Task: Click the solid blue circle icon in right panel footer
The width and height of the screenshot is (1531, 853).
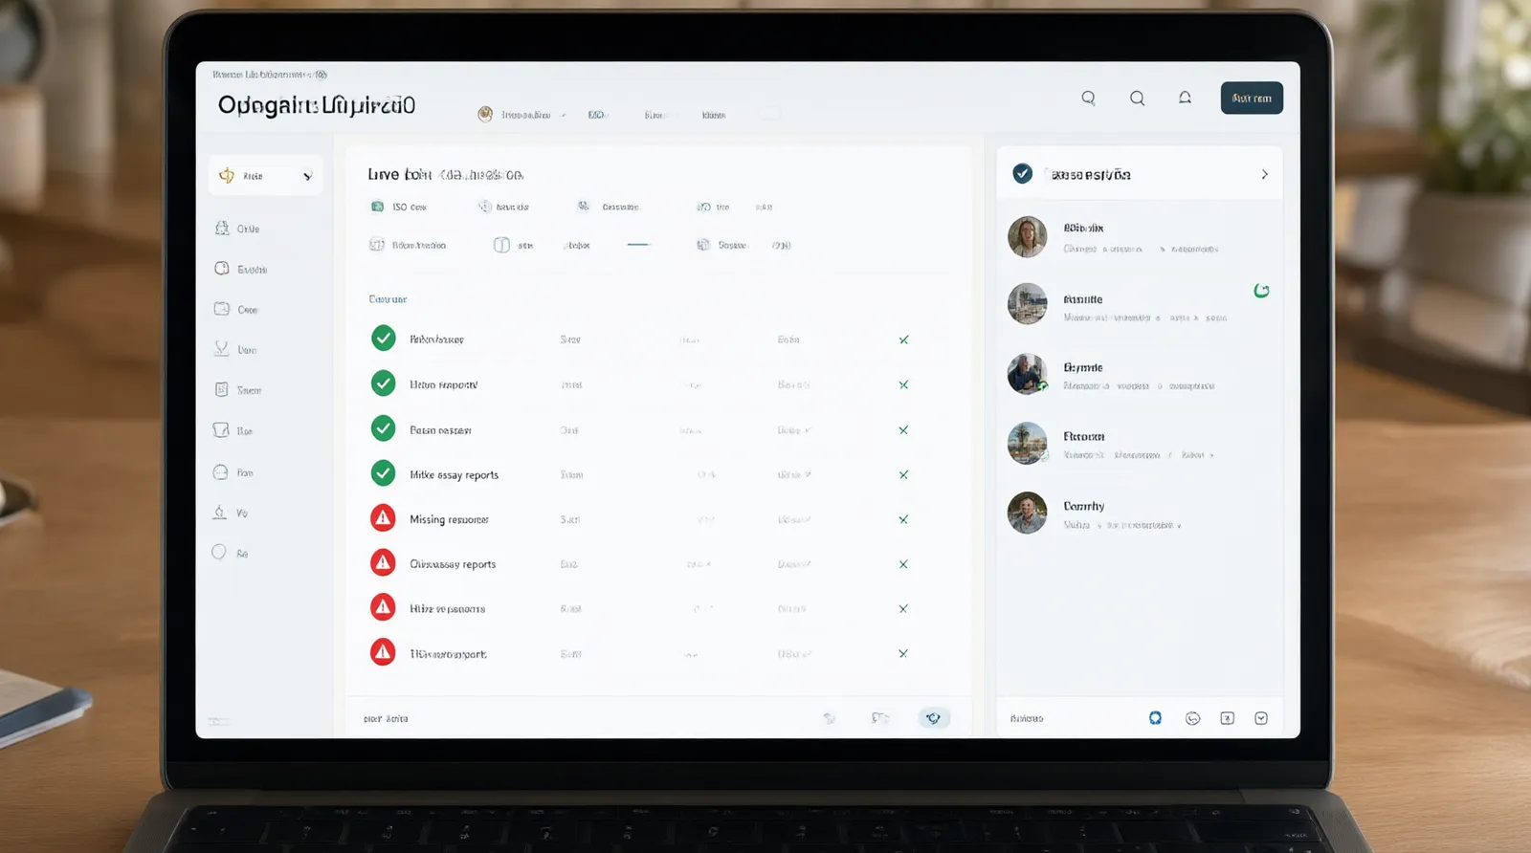Action: click(x=1155, y=718)
